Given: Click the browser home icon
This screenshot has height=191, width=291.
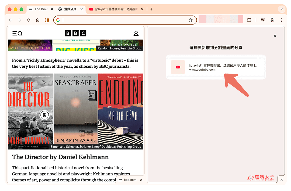Looking at the screenshot, I should click(37, 20).
